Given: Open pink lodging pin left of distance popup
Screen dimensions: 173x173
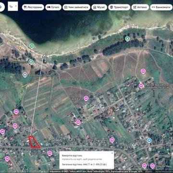Looking at the screenshot, I should click(49, 153).
